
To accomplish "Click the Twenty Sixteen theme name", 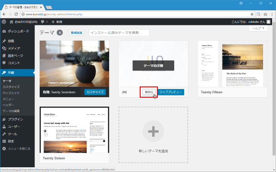I will coord(54,158).
